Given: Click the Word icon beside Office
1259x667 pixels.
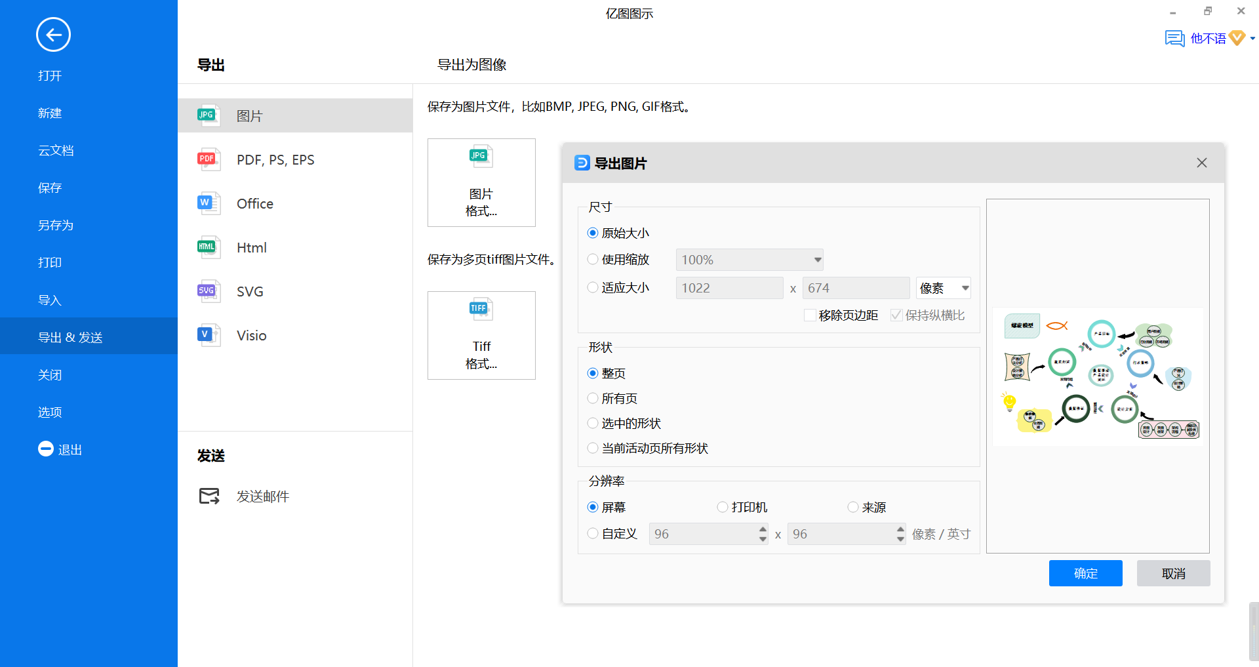Looking at the screenshot, I should pyautogui.click(x=209, y=203).
